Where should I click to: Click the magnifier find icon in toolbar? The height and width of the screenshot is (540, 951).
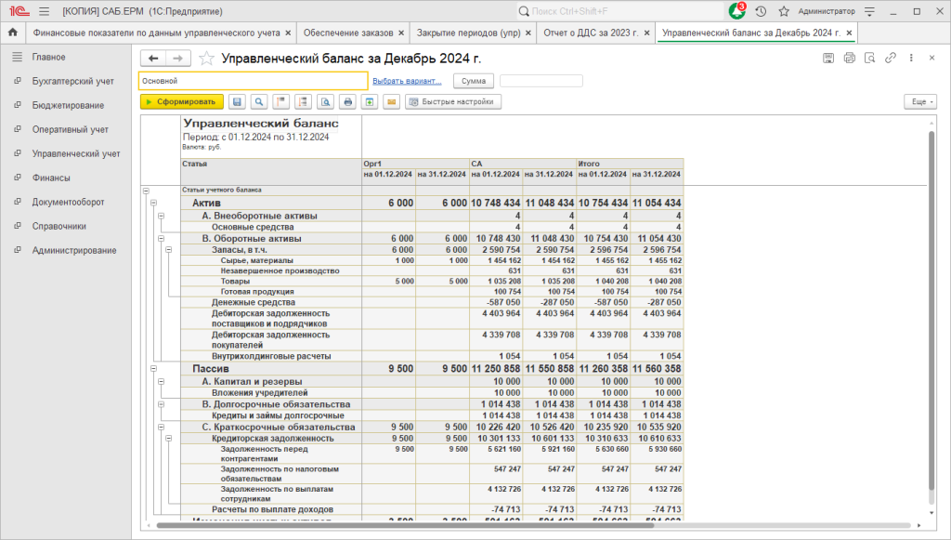click(259, 102)
